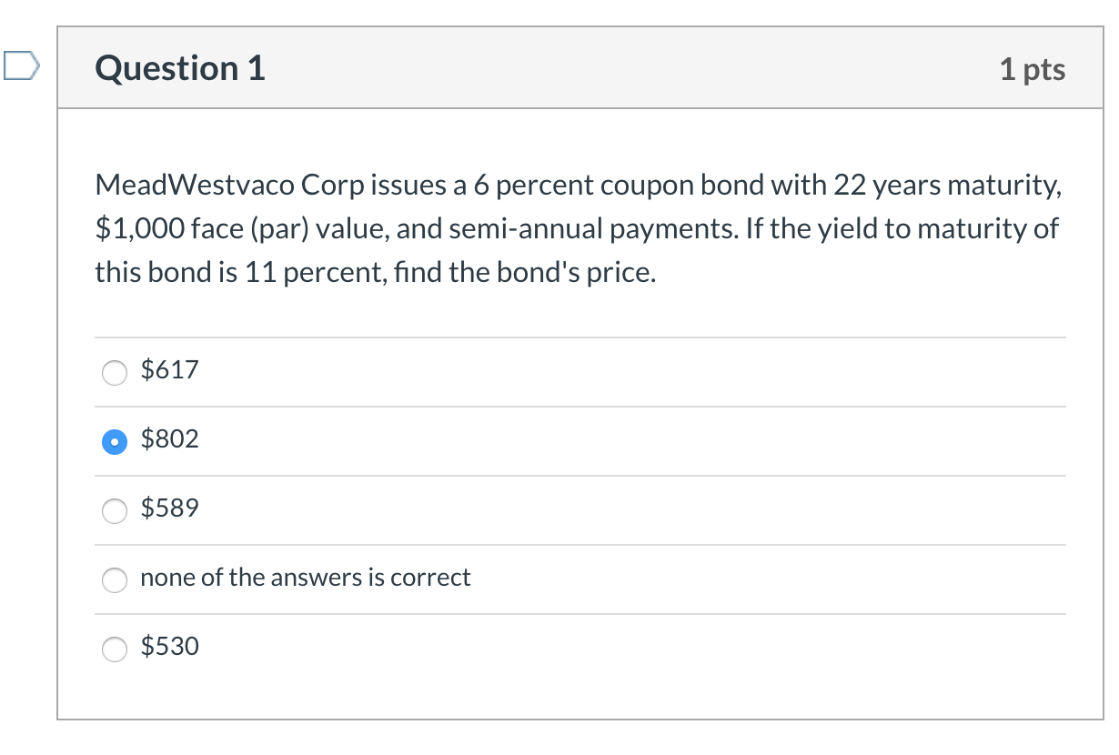Click the 'none of the answers is correct' text
The width and height of the screenshot is (1119, 755).
click(305, 578)
